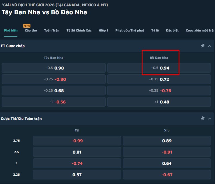Screen dimensions: 215x184
Task: Click the FT Cược chấp header text
Action: pyautogui.click(x=13, y=46)
